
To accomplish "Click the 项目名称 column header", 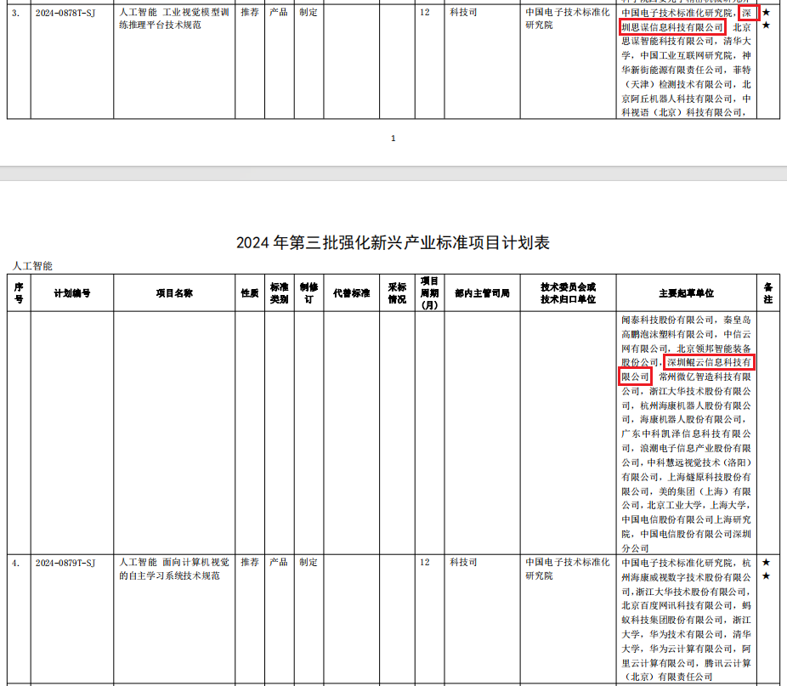I will [x=174, y=293].
